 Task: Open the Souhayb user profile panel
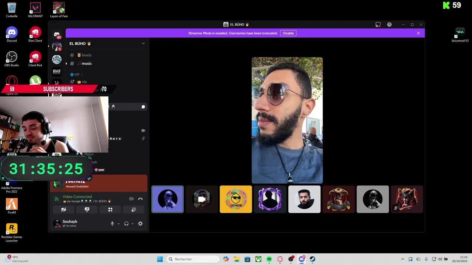70,223
